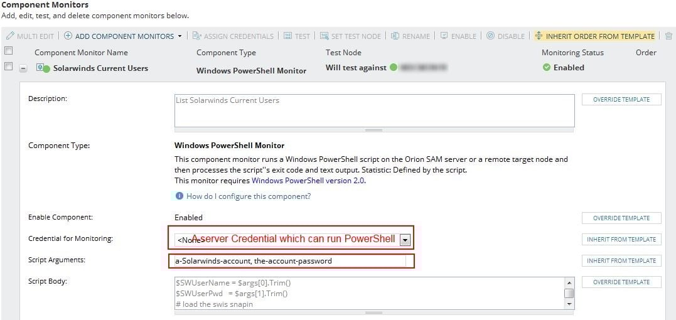This screenshot has height=320, width=676.
Task: Click Set Test Node in toolbar
Action: [350, 36]
